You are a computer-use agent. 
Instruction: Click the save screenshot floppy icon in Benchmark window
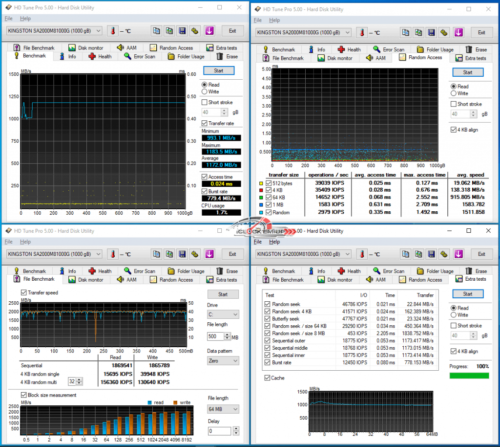point(182,31)
